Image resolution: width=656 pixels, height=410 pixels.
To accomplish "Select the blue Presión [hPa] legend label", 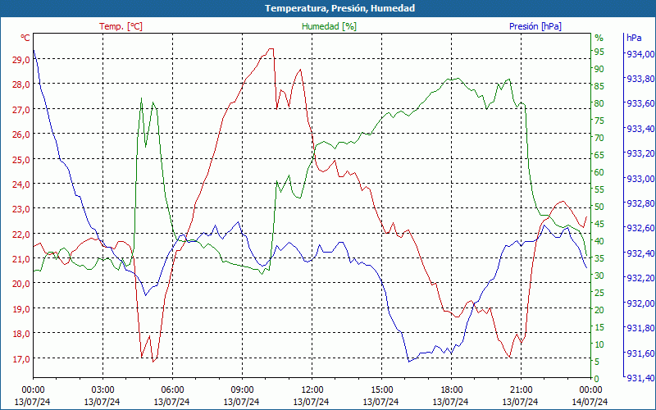I will pyautogui.click(x=535, y=26).
